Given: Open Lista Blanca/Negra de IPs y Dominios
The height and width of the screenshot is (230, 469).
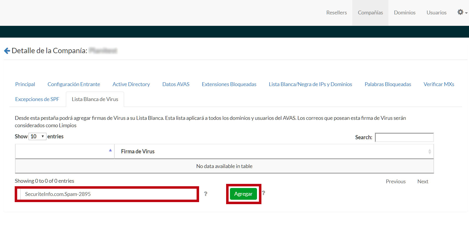Looking at the screenshot, I should 310,84.
